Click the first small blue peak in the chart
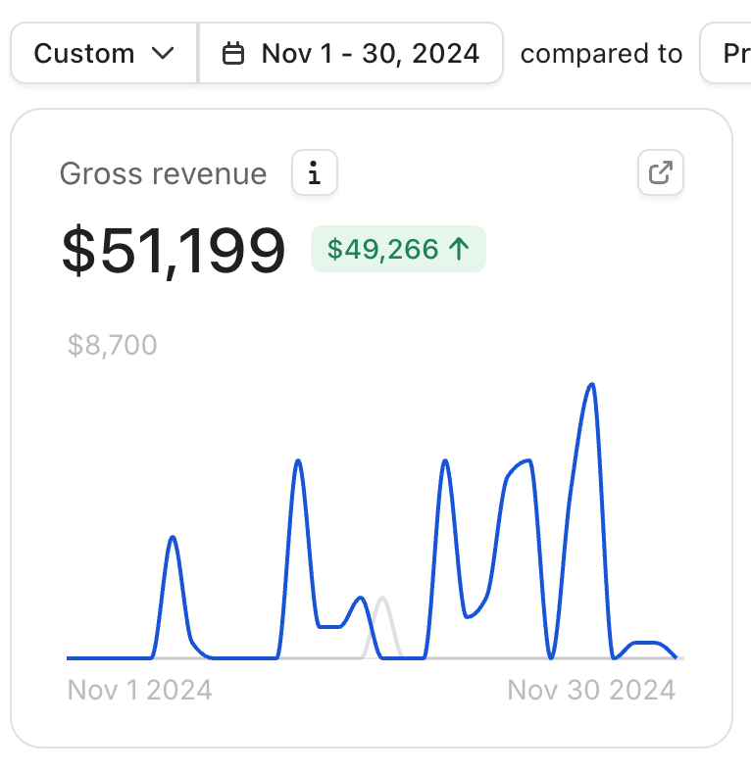 tap(173, 538)
